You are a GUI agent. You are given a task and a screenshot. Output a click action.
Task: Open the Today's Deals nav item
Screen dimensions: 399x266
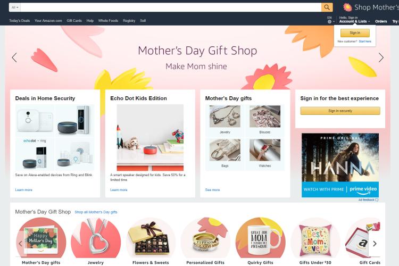pyautogui.click(x=20, y=21)
